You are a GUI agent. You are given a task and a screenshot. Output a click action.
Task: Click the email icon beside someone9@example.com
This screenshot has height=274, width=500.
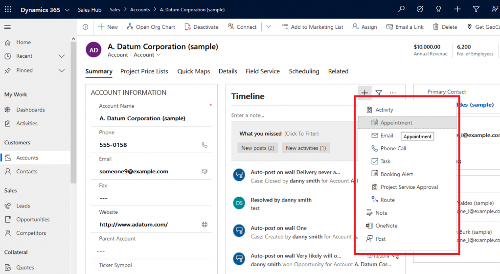pos(205,172)
